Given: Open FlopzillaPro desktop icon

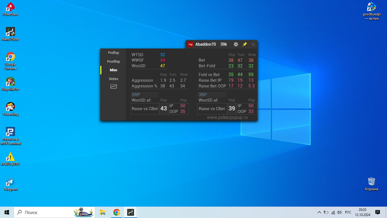Looking at the screenshot, I should (x=11, y=84).
